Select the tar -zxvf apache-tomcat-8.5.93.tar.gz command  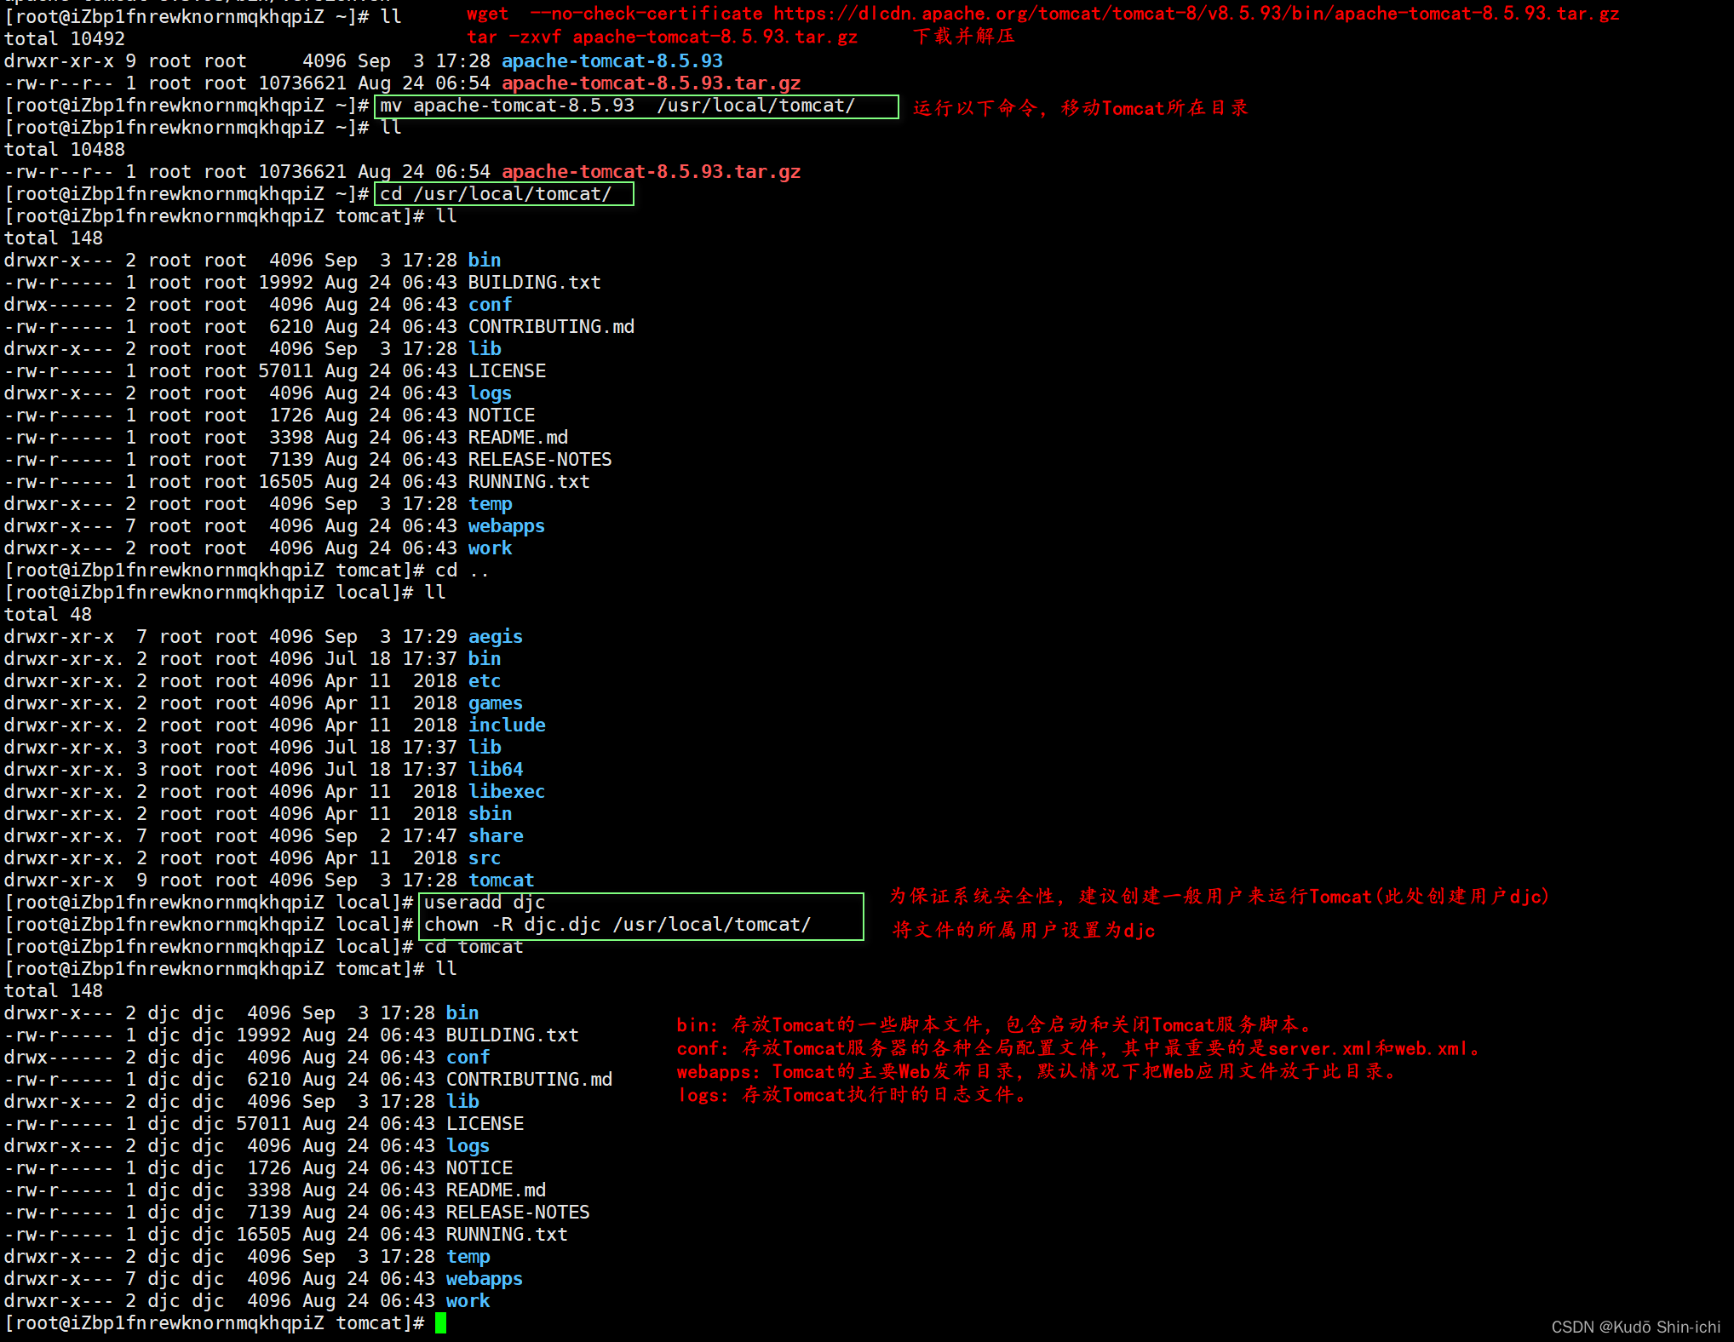pyautogui.click(x=662, y=37)
